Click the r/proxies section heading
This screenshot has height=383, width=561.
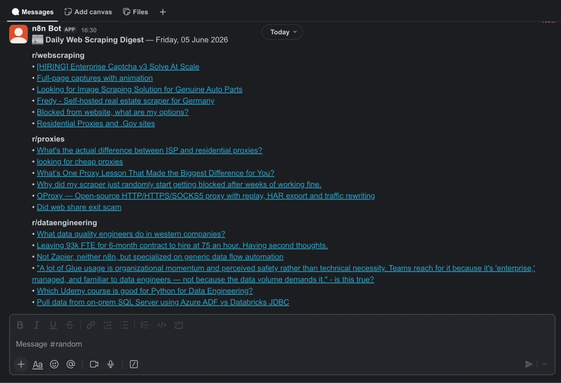(48, 139)
